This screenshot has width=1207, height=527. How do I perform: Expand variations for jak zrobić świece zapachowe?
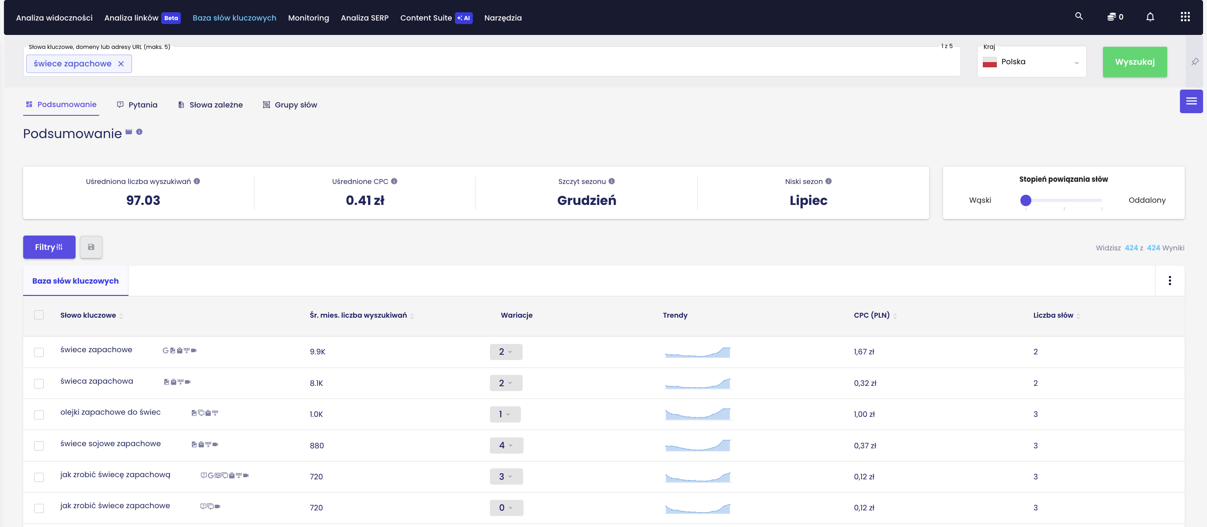click(506, 508)
